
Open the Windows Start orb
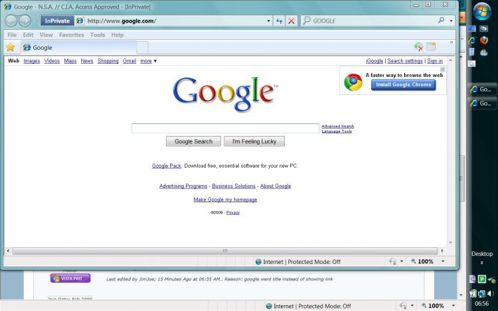coord(482,11)
